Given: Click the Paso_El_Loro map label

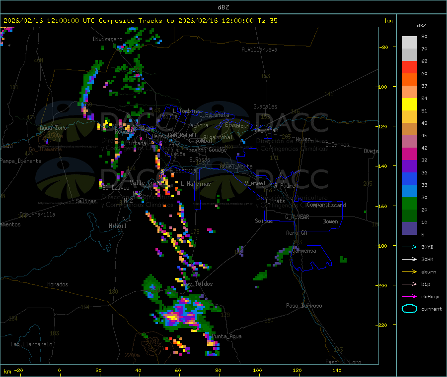Looking at the screenshot, I should [343, 362].
